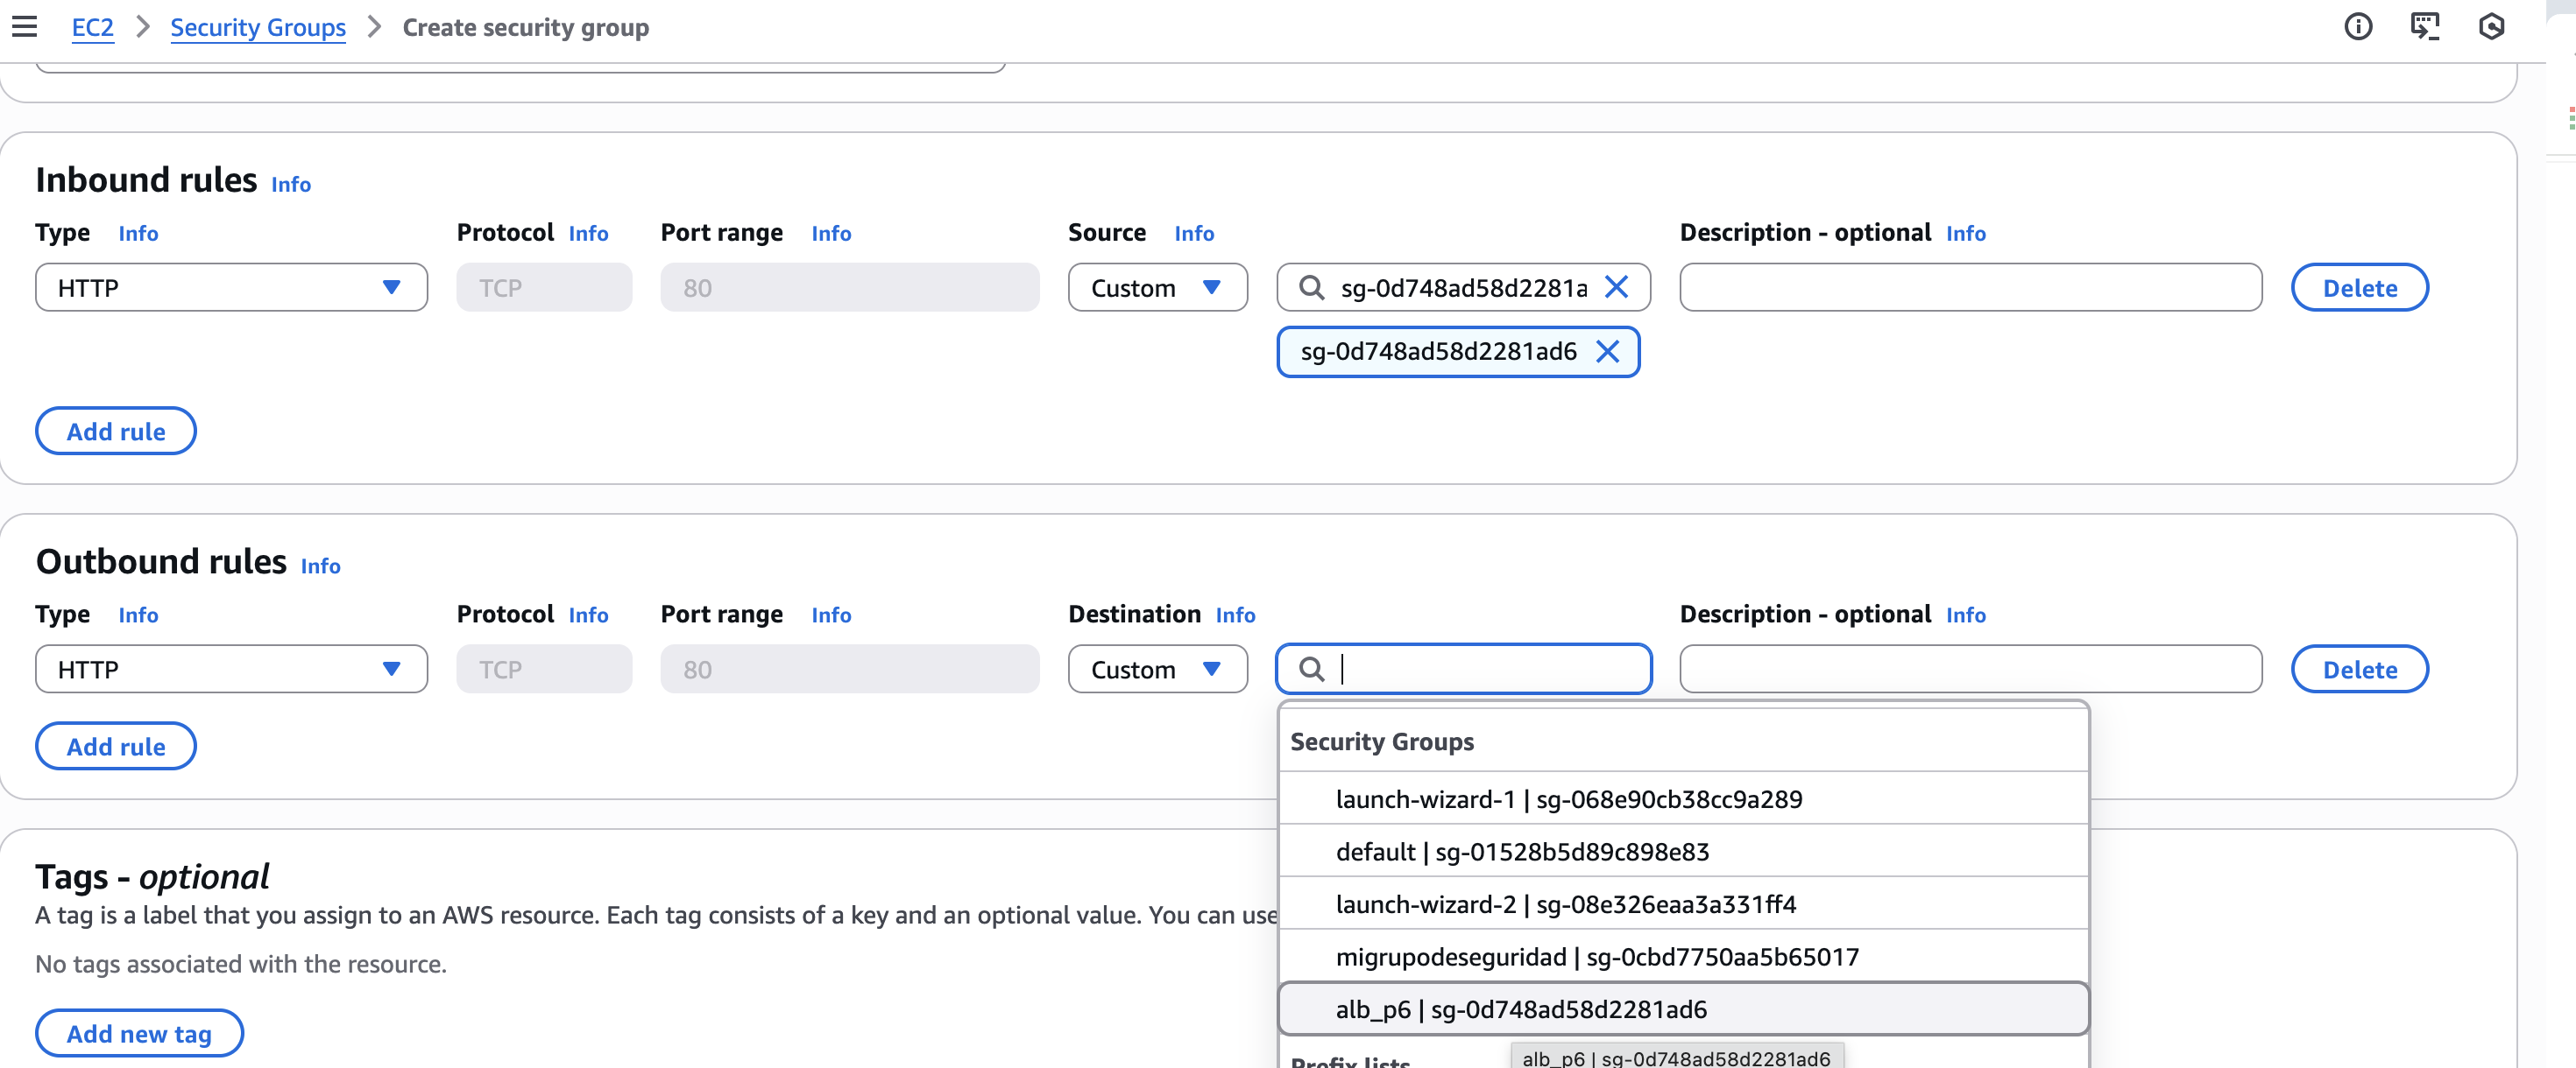The height and width of the screenshot is (1068, 2576).
Task: Click the hexagon settings icon in header
Action: (x=2491, y=27)
